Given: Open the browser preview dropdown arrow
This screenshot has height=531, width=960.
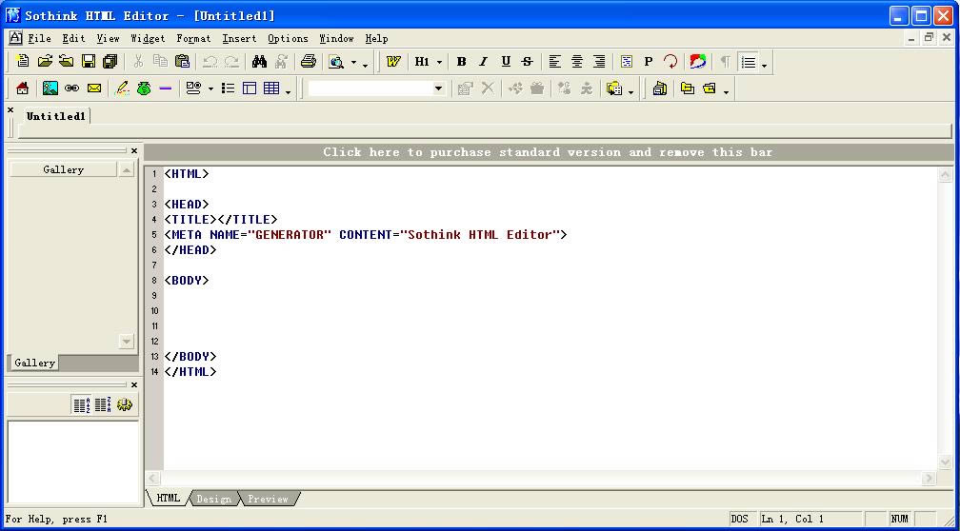Looking at the screenshot, I should pyautogui.click(x=353, y=62).
